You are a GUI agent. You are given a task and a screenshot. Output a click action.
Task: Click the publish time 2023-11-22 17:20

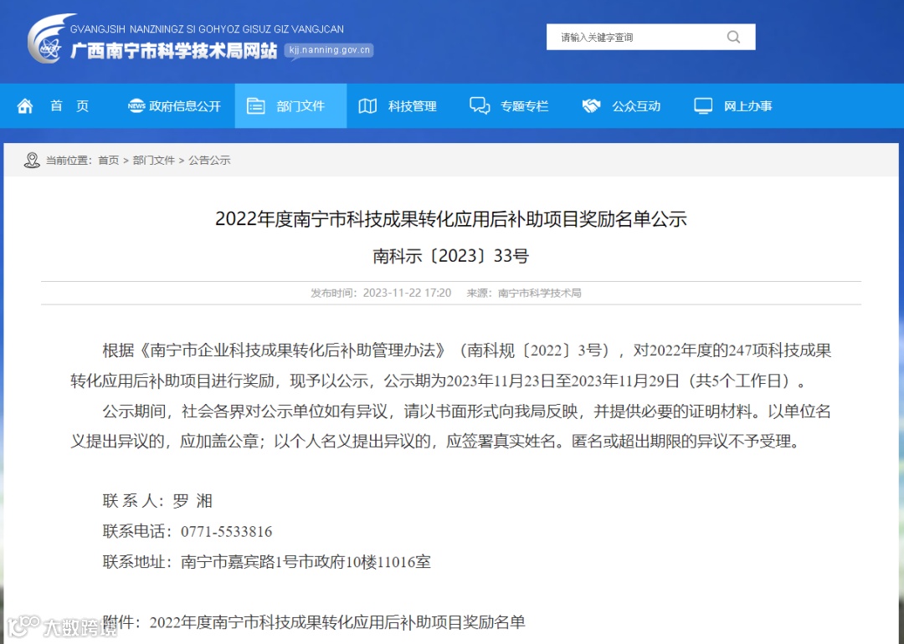coord(407,293)
